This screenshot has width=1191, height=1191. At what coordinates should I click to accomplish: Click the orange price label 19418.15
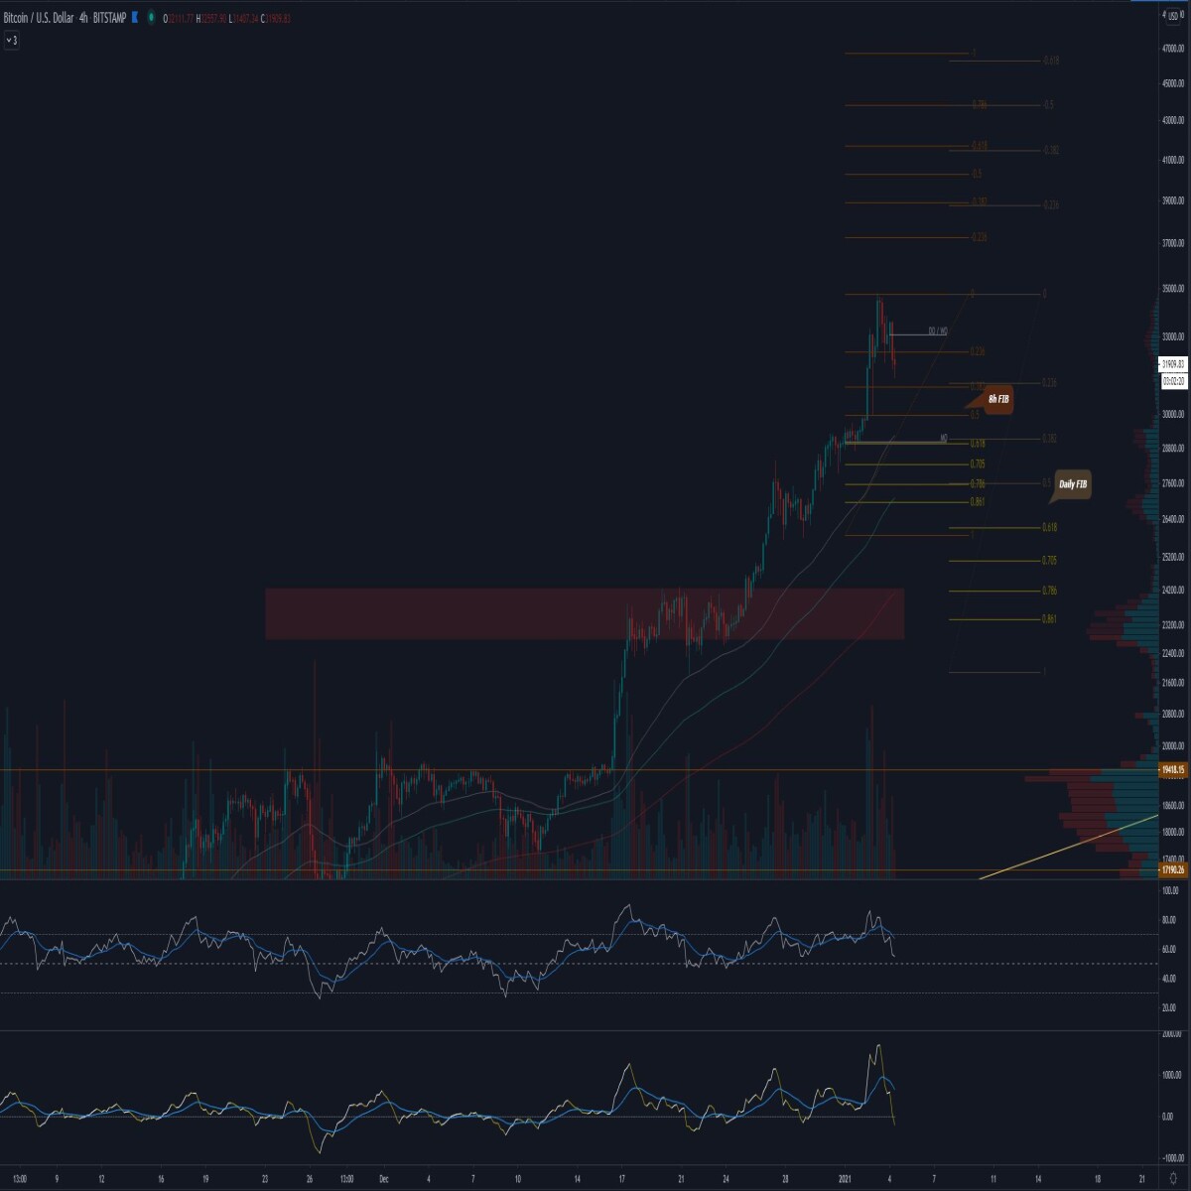pyautogui.click(x=1173, y=769)
